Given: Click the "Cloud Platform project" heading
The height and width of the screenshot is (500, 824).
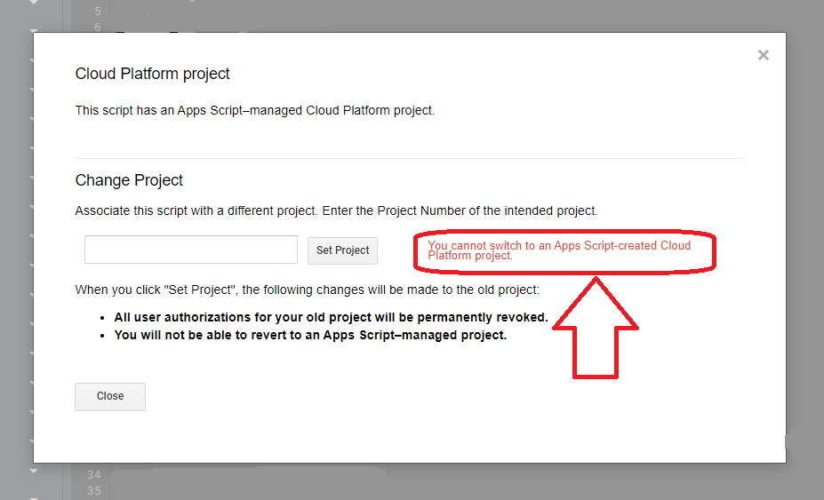Looking at the screenshot, I should click(153, 74).
